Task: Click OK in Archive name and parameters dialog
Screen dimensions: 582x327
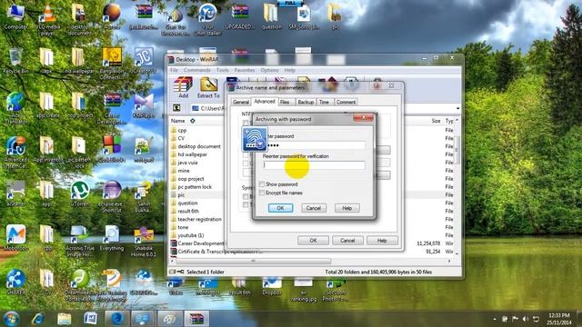Action: 313,241
